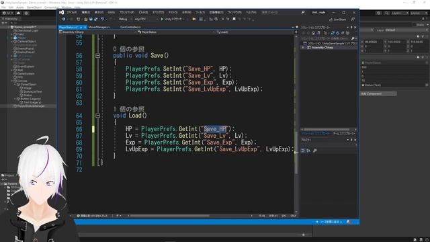Collapse the Load() method outline toggle
Viewport: 430px width, 242px height.
click(98, 116)
